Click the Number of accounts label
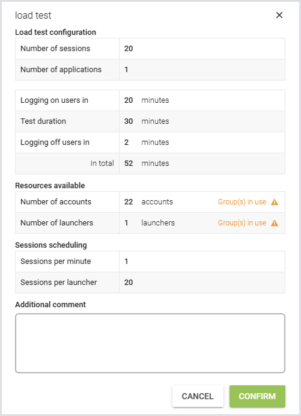This screenshot has width=301, height=416. tap(56, 202)
